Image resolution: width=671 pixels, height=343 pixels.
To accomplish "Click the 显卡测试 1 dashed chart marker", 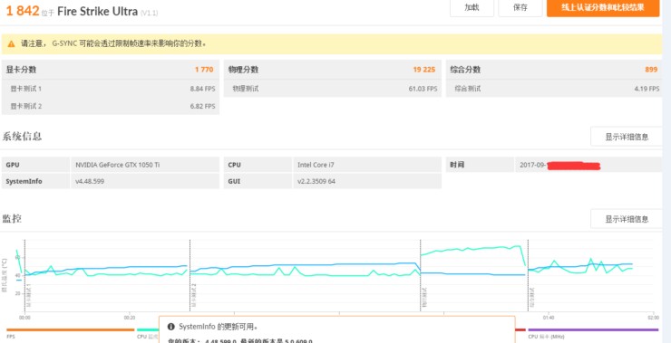I will point(24,275).
